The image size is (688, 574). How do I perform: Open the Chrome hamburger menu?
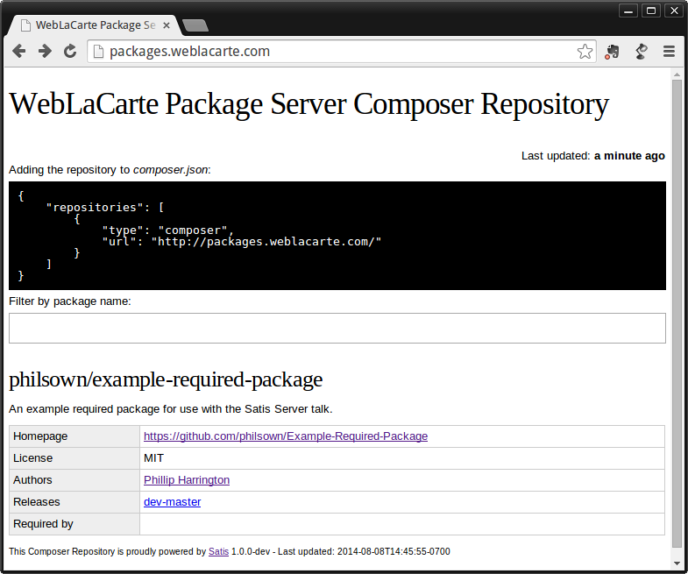[x=669, y=52]
